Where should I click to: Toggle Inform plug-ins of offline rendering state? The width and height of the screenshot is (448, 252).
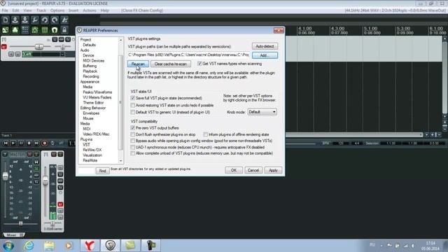click(x=205, y=134)
